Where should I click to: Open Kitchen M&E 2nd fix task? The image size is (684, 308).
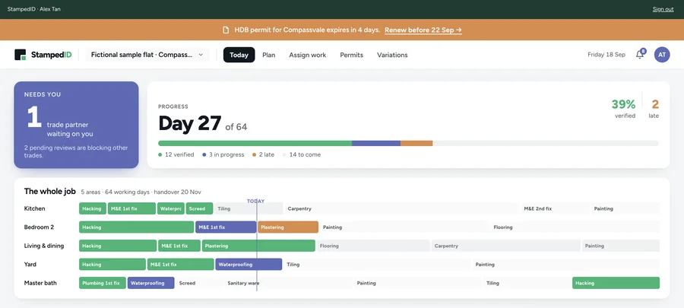coord(556,208)
